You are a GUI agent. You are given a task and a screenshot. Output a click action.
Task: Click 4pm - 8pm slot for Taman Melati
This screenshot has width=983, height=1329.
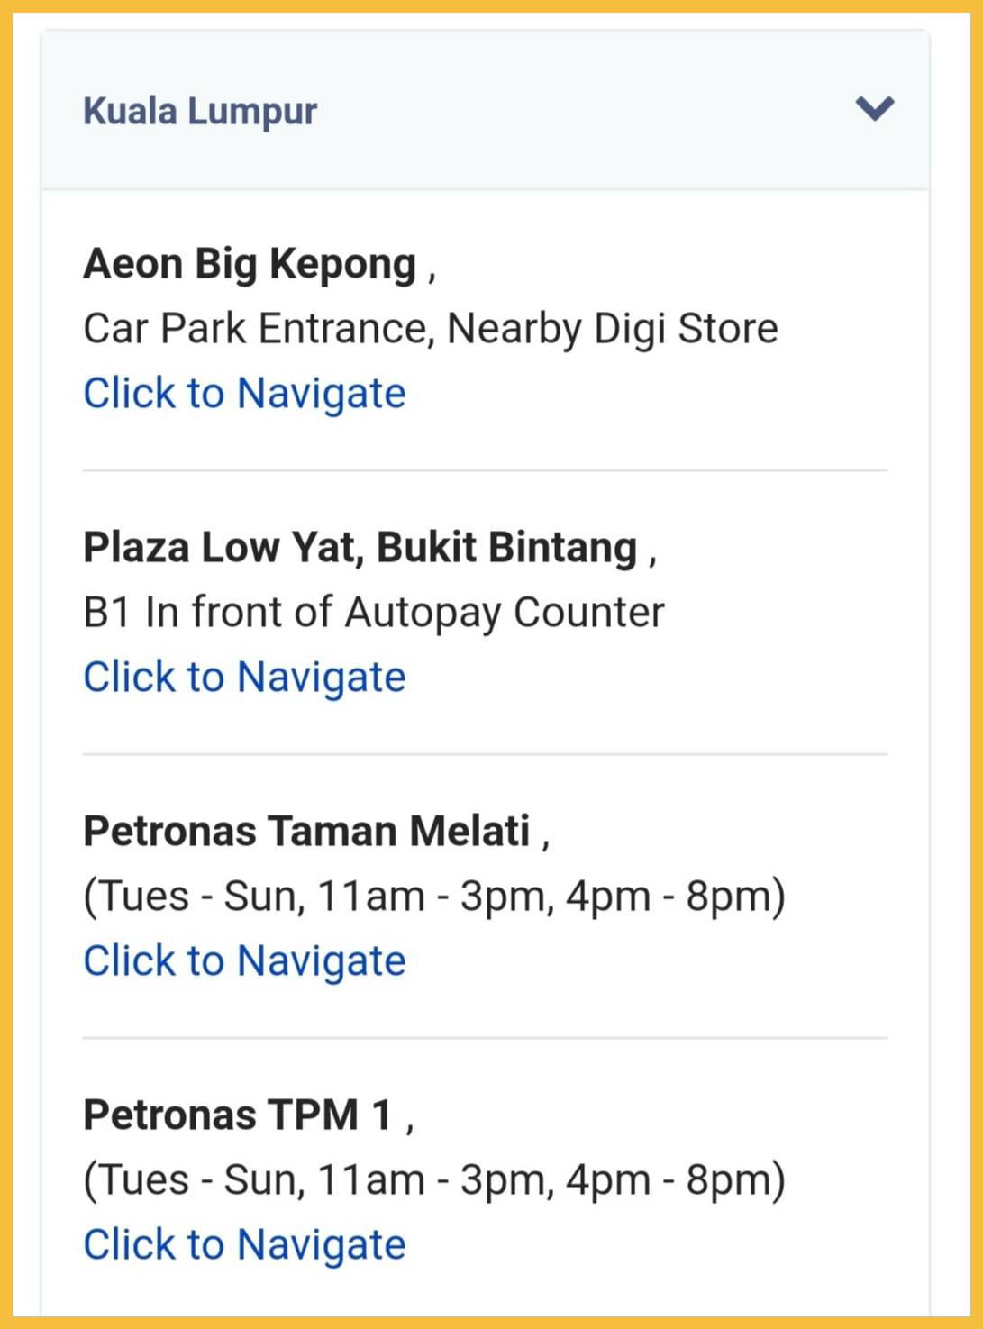point(670,897)
